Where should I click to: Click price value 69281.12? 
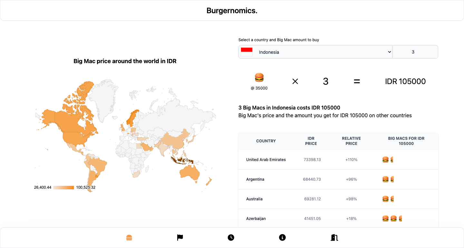pyautogui.click(x=313, y=199)
